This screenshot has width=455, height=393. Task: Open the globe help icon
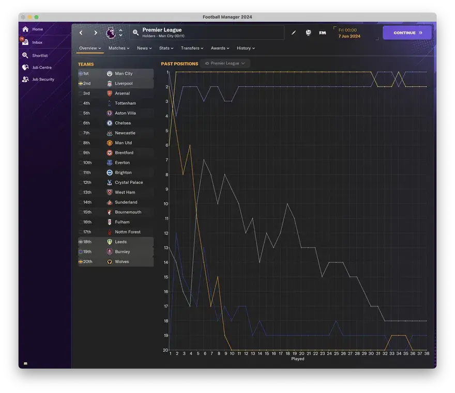tap(308, 33)
